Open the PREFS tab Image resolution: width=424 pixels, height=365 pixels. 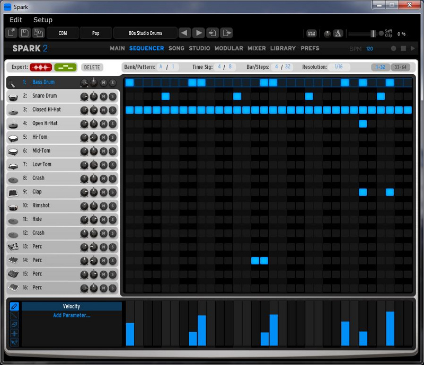click(310, 48)
